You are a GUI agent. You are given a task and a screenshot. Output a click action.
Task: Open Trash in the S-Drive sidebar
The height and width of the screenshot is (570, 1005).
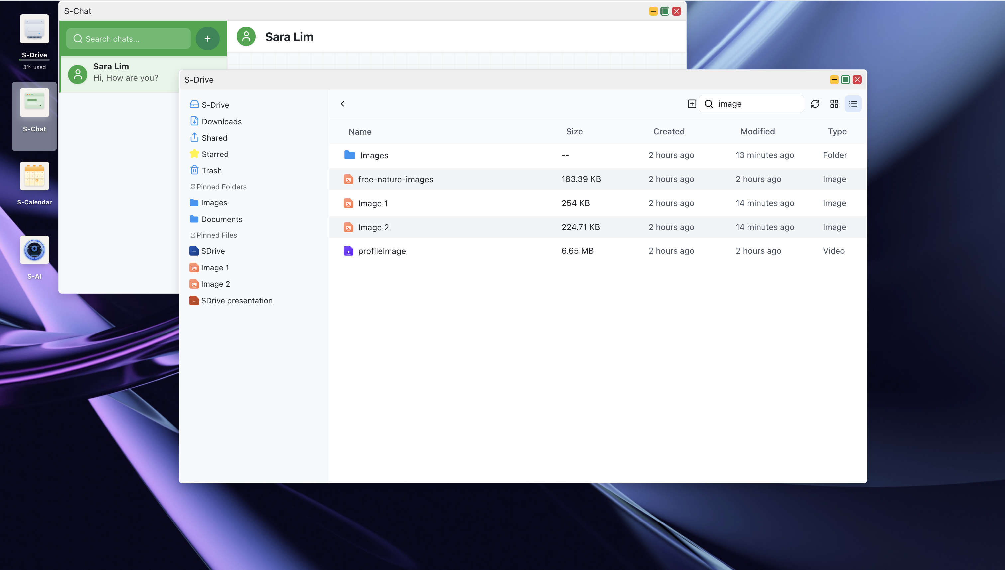coord(211,171)
